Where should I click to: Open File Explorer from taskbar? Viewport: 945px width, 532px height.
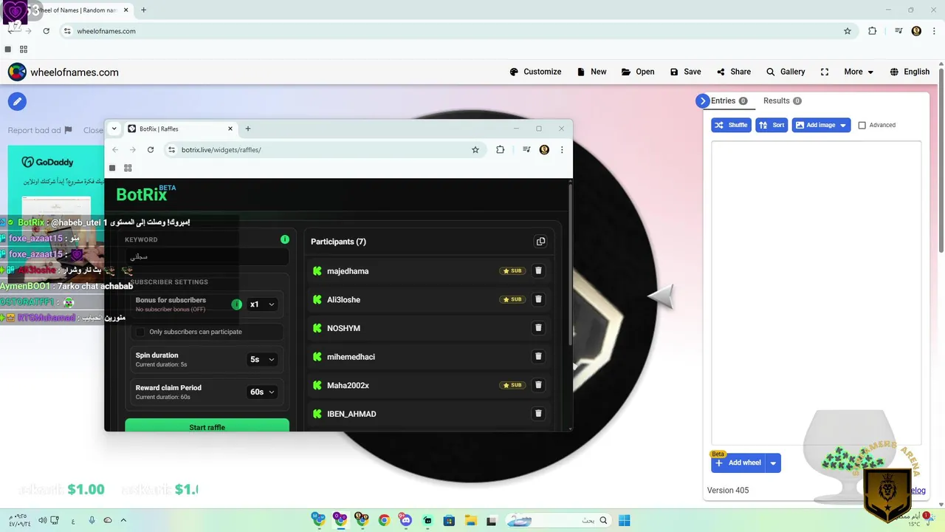[x=470, y=520]
